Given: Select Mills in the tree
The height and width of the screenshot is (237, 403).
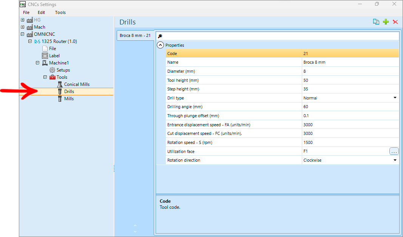Looking at the screenshot, I should pos(69,99).
